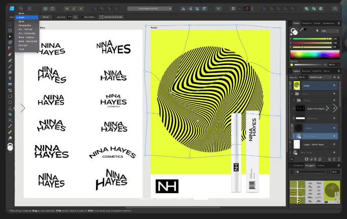Open the Layers panel options menu

[x=338, y=71]
